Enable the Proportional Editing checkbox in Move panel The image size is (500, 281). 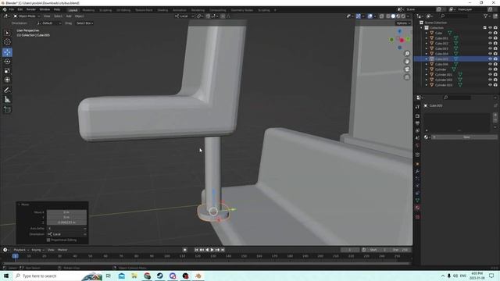point(48,240)
